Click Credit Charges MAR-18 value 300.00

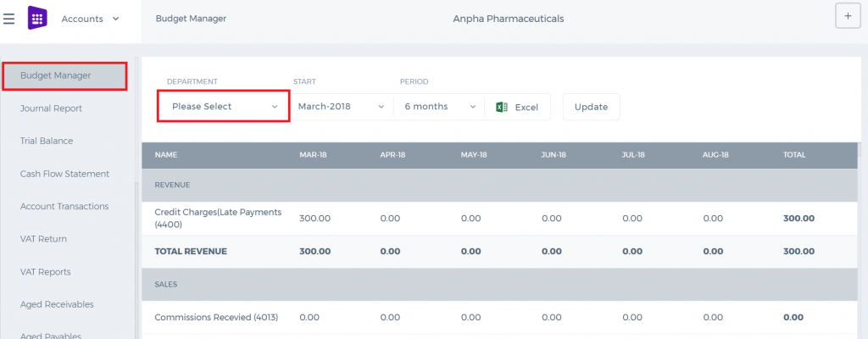point(315,219)
